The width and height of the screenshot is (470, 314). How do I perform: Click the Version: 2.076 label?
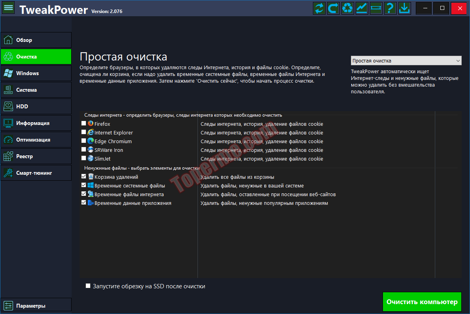click(107, 11)
